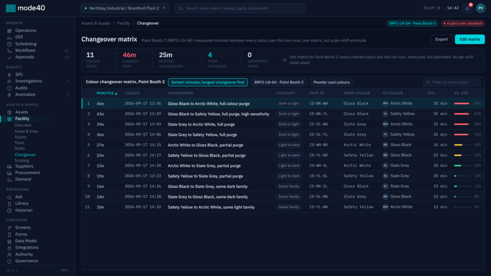Viewport: 491px width, 276px height.
Task: Click the 4 over standard stat
Action: click(x=217, y=59)
